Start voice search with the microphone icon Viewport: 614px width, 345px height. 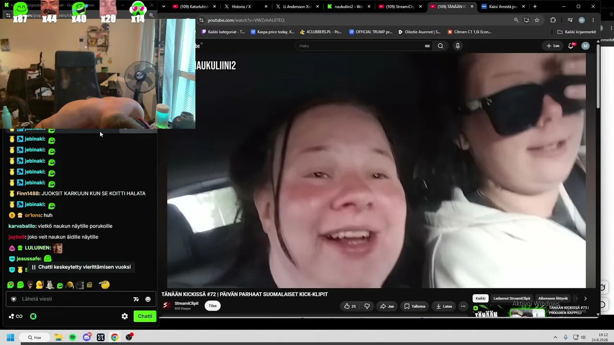coord(458,46)
